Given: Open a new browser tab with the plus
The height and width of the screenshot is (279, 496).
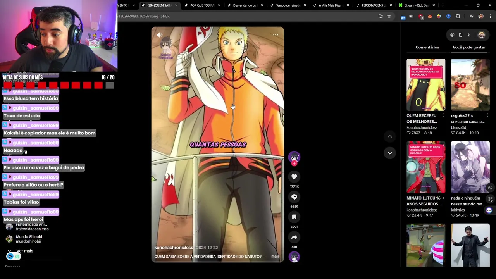Looking at the screenshot, I should 443,5.
